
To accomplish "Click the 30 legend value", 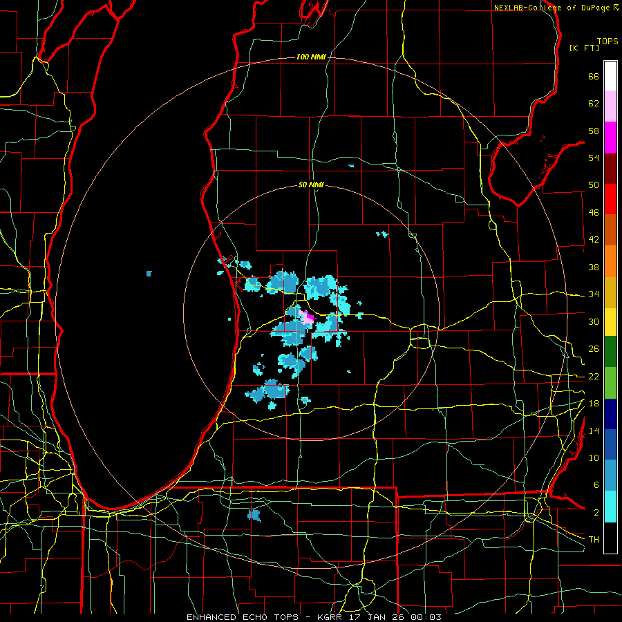I will pos(594,321).
